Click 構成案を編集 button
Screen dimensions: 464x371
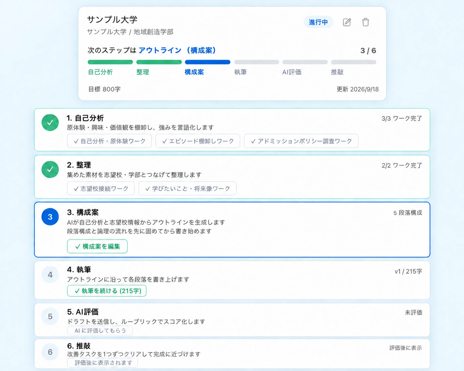point(97,246)
